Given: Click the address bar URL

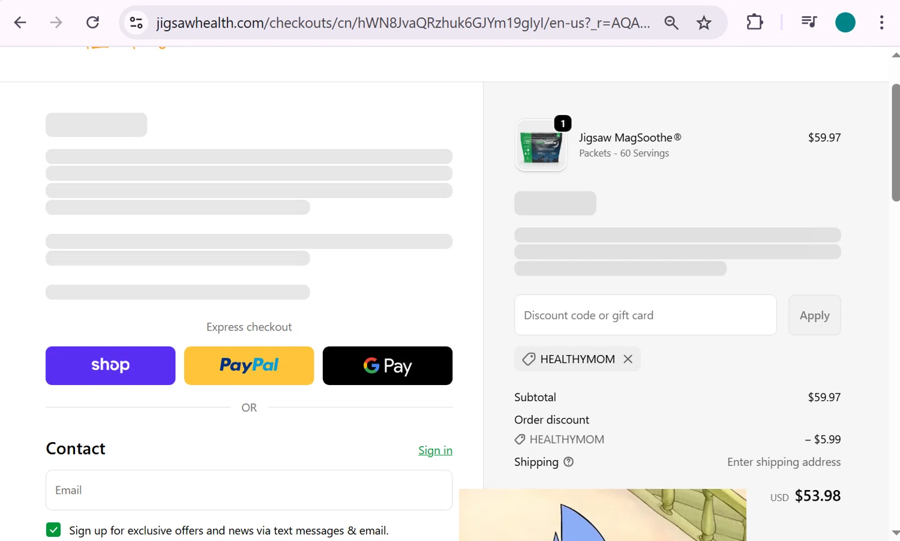Looking at the screenshot, I should (x=403, y=23).
